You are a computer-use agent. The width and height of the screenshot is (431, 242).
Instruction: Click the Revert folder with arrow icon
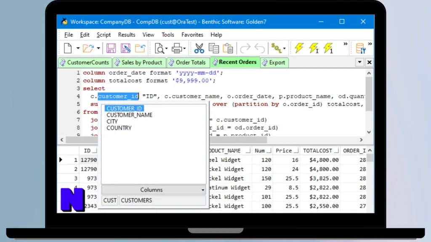pyautogui.click(x=140, y=48)
